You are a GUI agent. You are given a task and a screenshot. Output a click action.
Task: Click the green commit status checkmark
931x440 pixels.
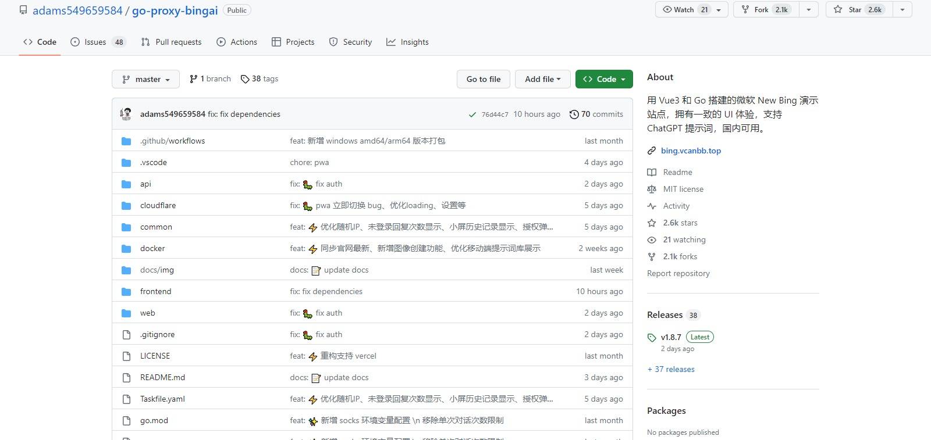point(472,115)
